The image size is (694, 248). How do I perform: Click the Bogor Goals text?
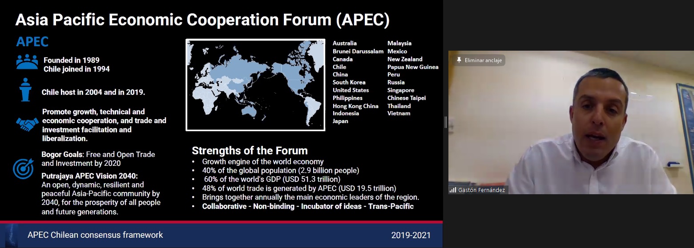[x=98, y=159]
